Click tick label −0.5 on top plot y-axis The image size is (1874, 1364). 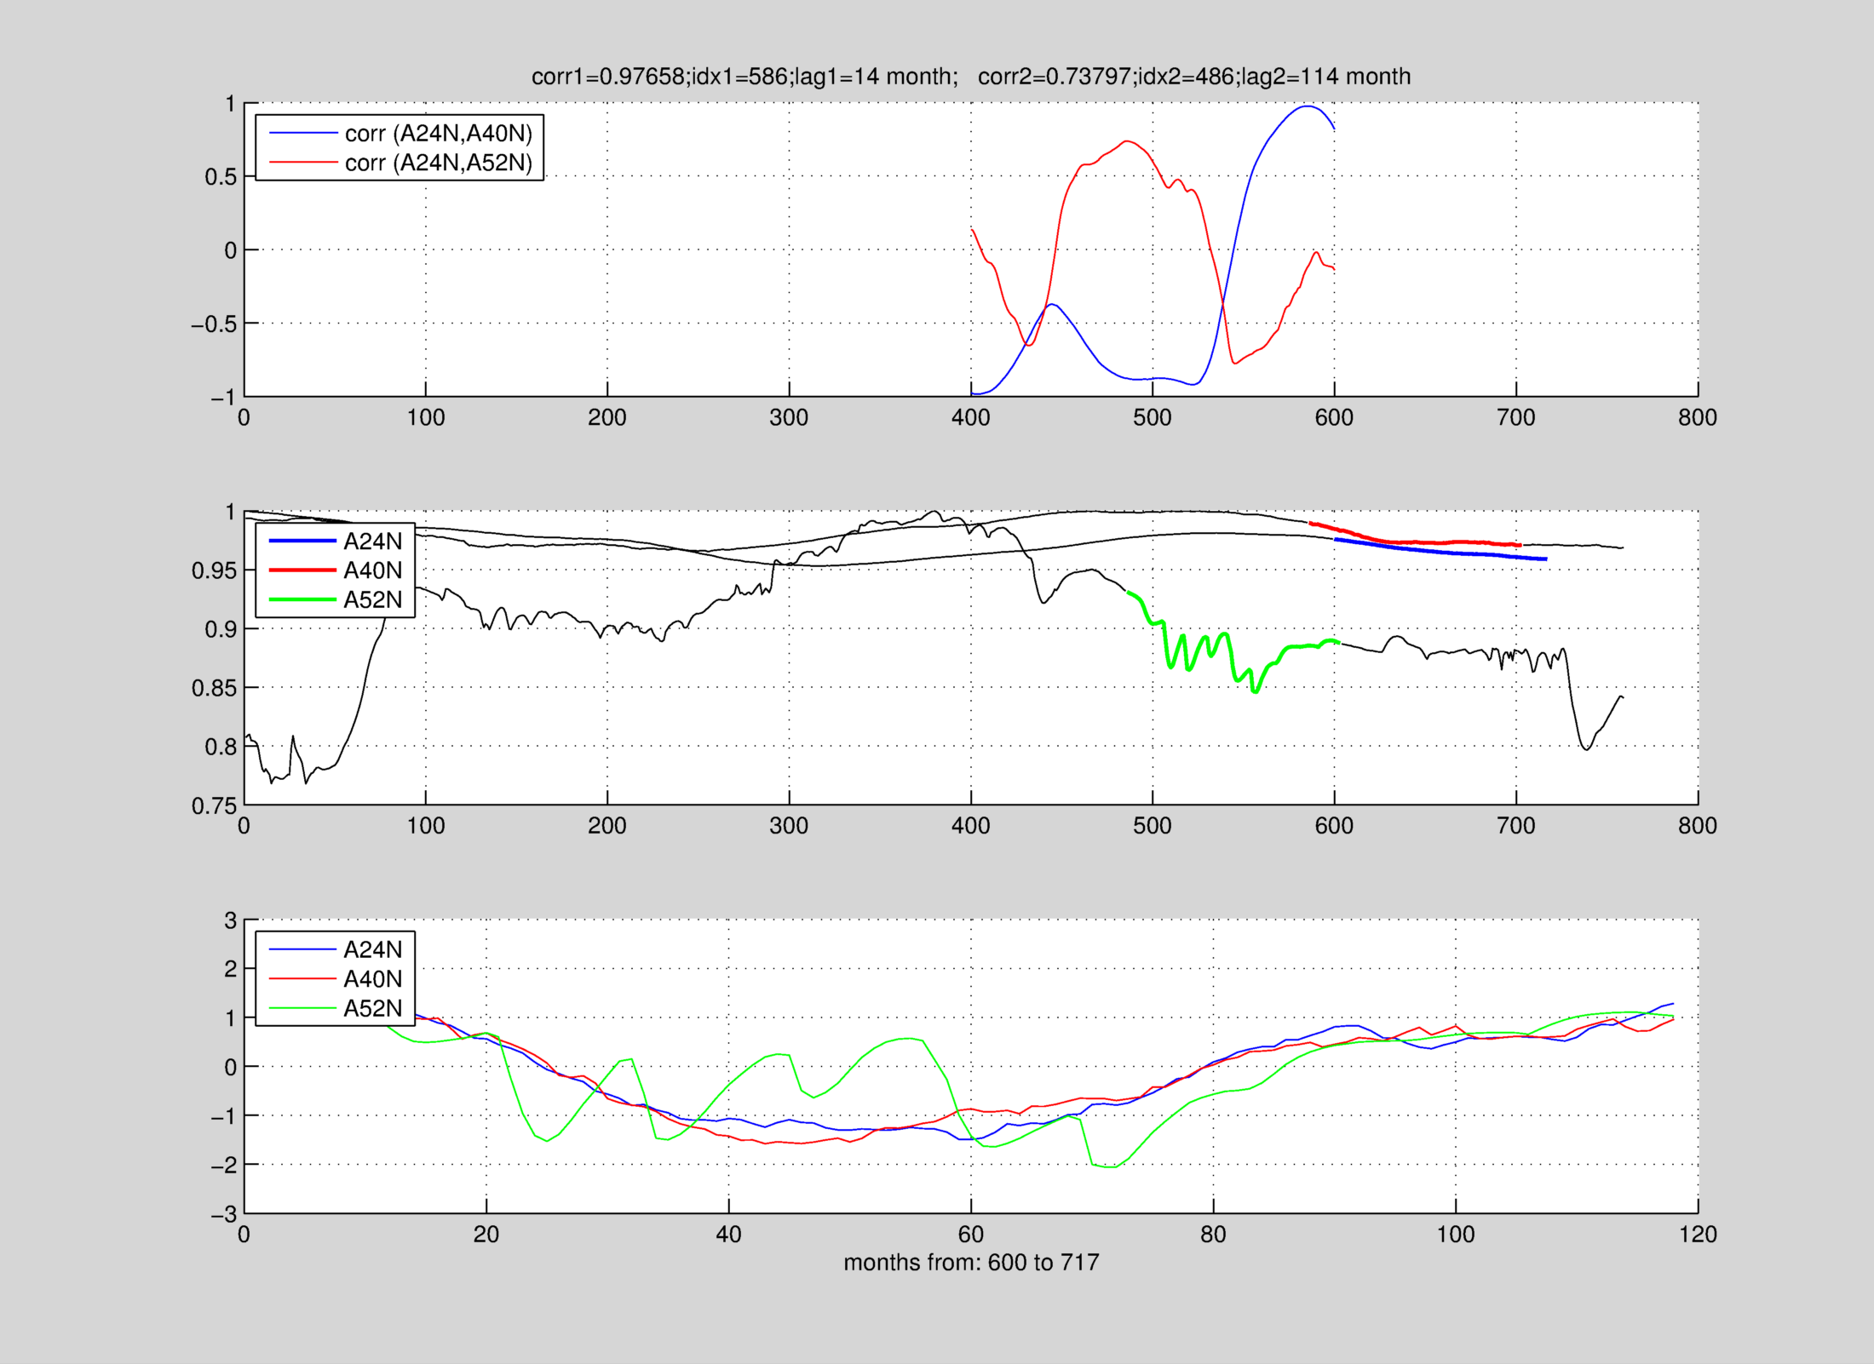pos(213,324)
